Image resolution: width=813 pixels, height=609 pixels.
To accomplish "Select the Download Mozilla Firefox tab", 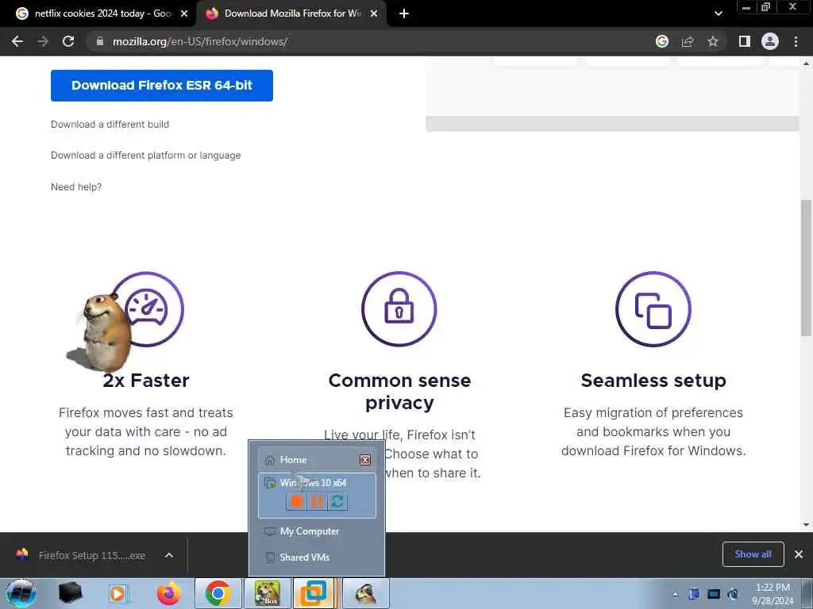I will point(292,13).
